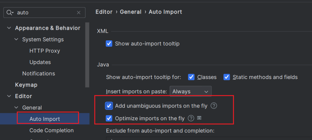Toggle Static methods and fields checkbox
Viewport: 312px width, 140px height.
tap(227, 77)
